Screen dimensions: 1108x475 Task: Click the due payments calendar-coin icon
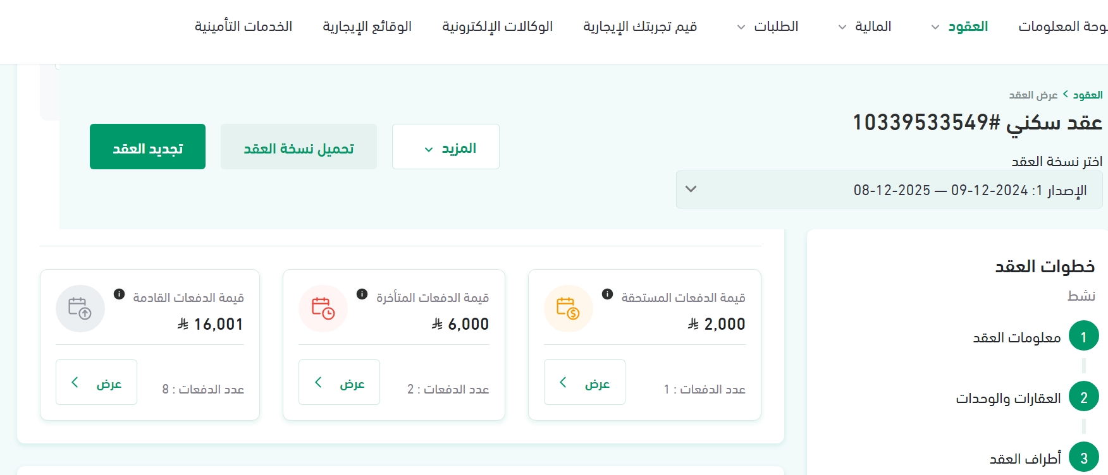point(568,308)
